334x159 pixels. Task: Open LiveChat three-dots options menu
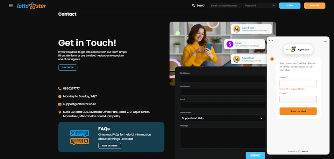click(x=271, y=41)
